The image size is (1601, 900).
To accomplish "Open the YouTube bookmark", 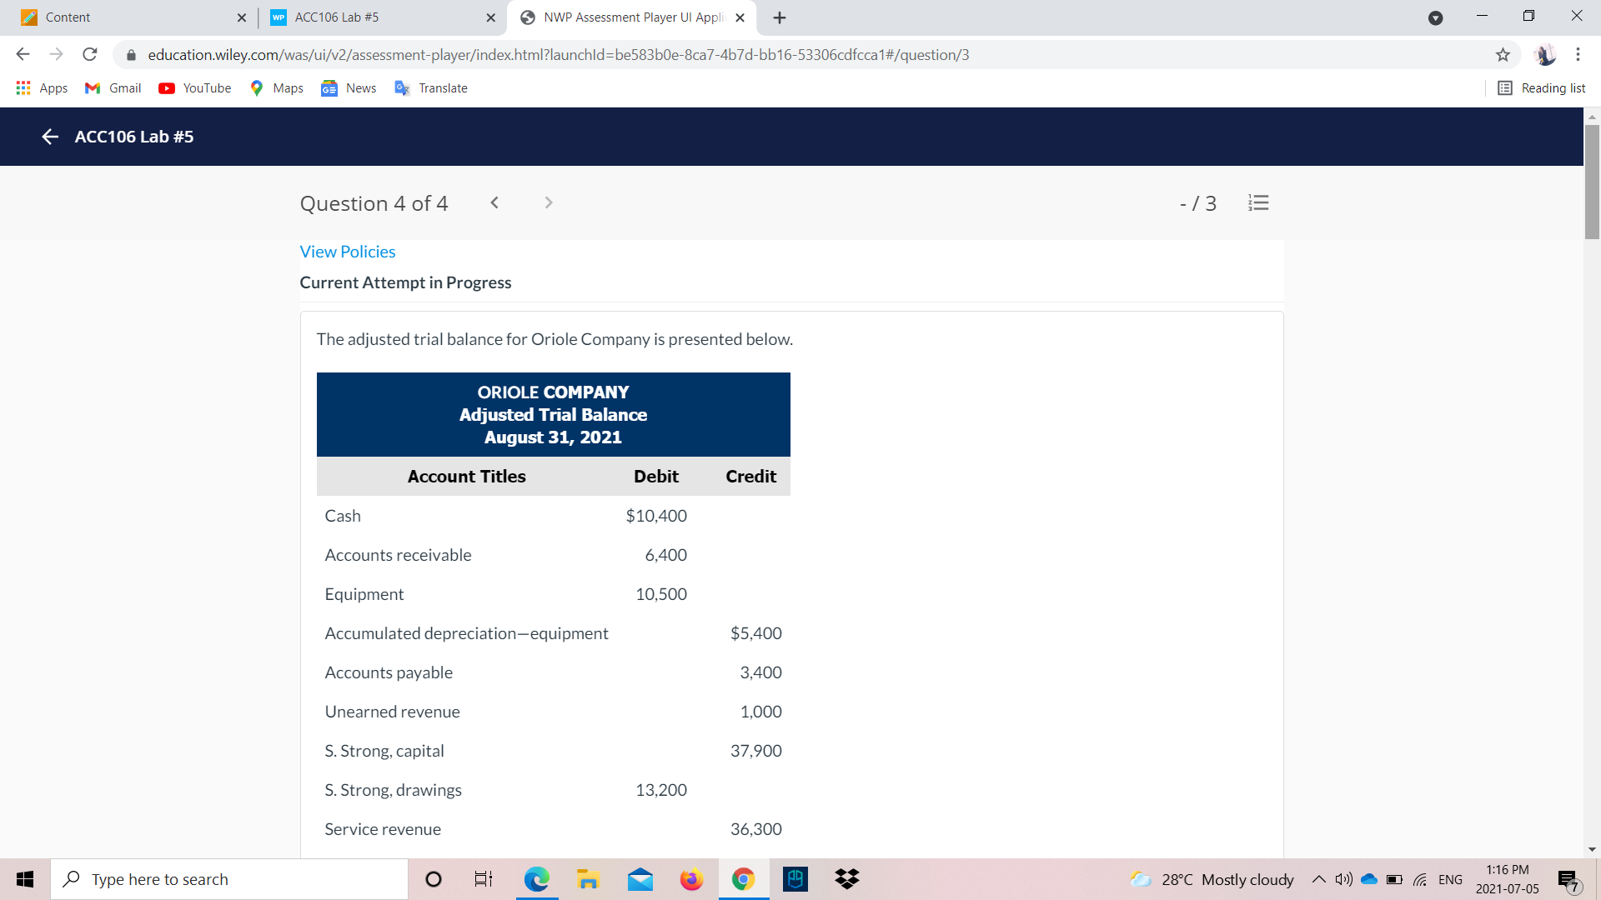I will coord(194,87).
